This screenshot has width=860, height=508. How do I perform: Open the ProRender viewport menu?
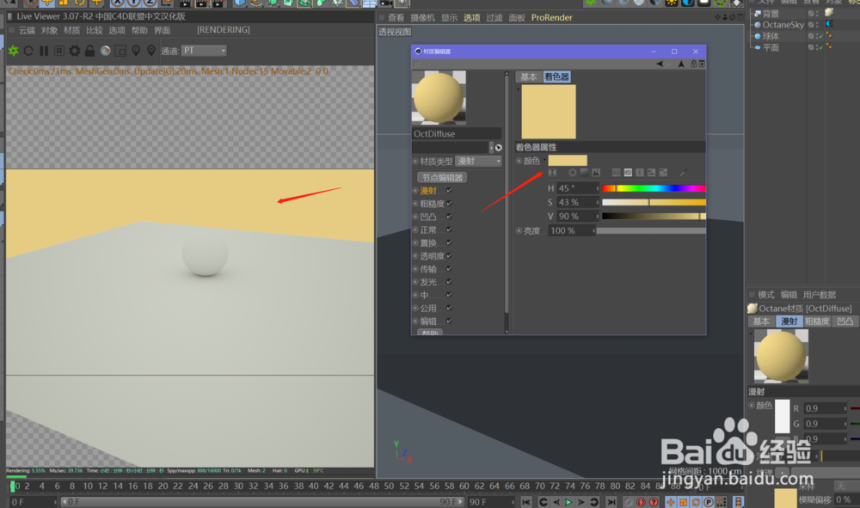pyautogui.click(x=552, y=18)
